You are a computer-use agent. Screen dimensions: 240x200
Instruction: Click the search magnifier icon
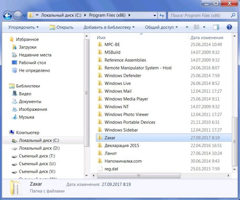point(233,15)
